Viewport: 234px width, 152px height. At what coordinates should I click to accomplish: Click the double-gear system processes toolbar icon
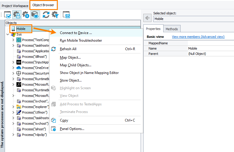point(26,15)
